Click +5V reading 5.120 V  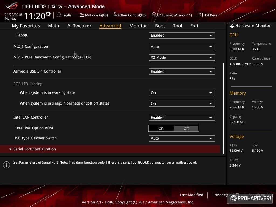click(x=257, y=151)
